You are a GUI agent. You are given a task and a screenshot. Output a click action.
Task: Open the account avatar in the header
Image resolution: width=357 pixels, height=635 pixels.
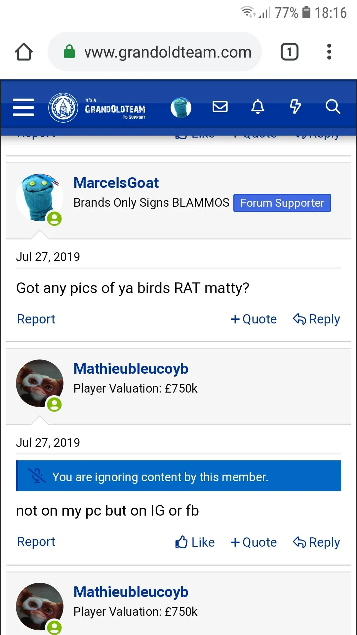click(181, 107)
